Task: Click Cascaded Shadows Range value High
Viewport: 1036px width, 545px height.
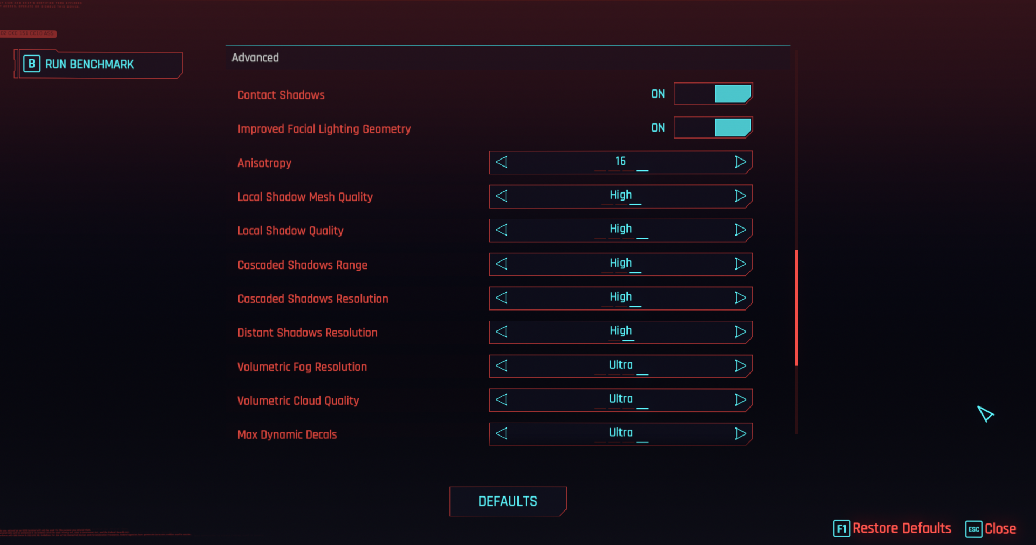Action: pyautogui.click(x=621, y=263)
